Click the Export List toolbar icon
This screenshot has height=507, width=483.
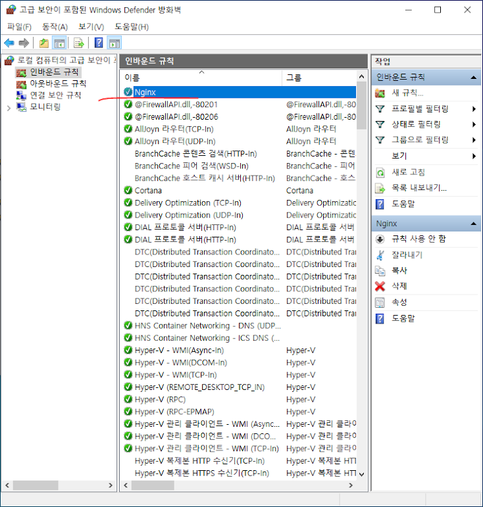click(78, 43)
